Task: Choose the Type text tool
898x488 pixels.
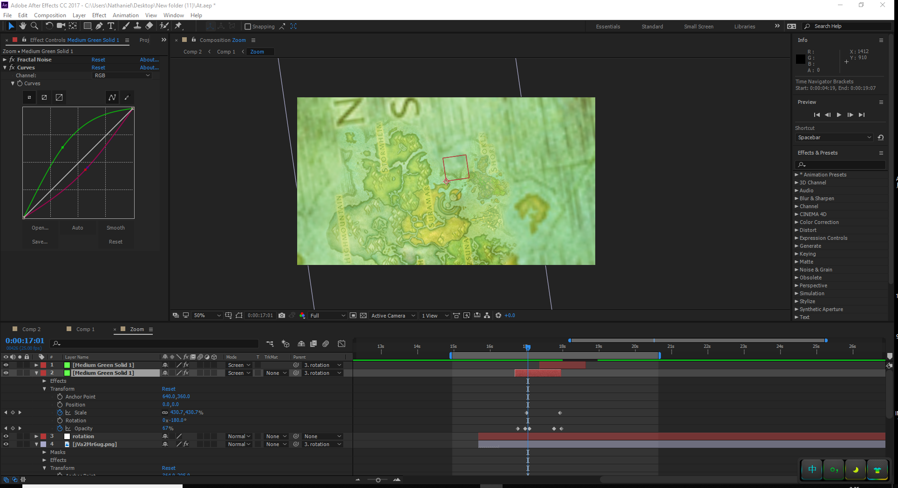Action: tap(111, 26)
